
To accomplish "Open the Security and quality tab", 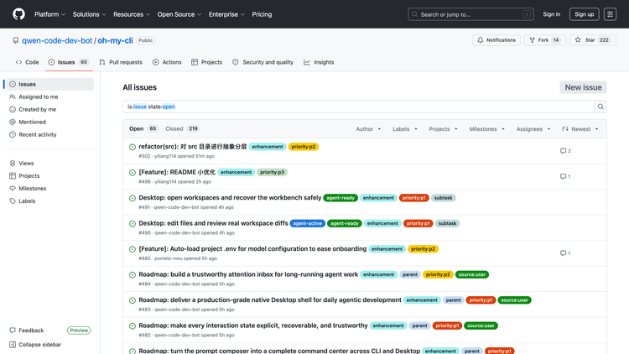I will click(263, 62).
